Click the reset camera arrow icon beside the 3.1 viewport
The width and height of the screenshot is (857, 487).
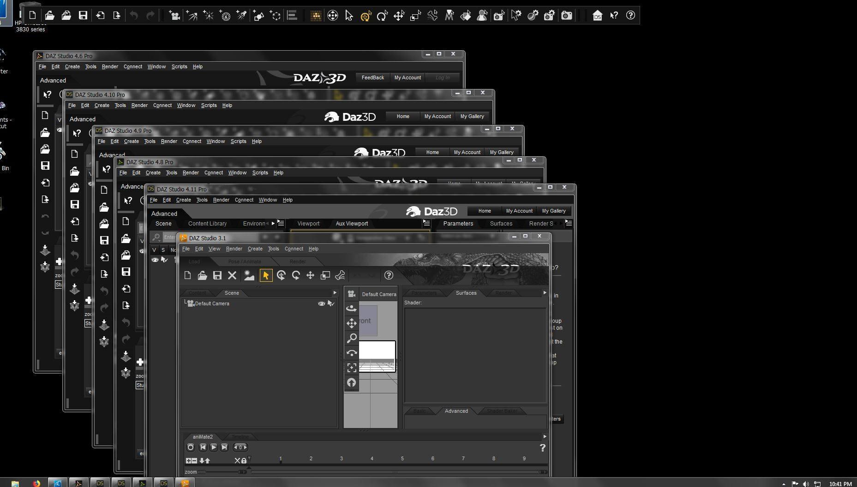coord(352,383)
